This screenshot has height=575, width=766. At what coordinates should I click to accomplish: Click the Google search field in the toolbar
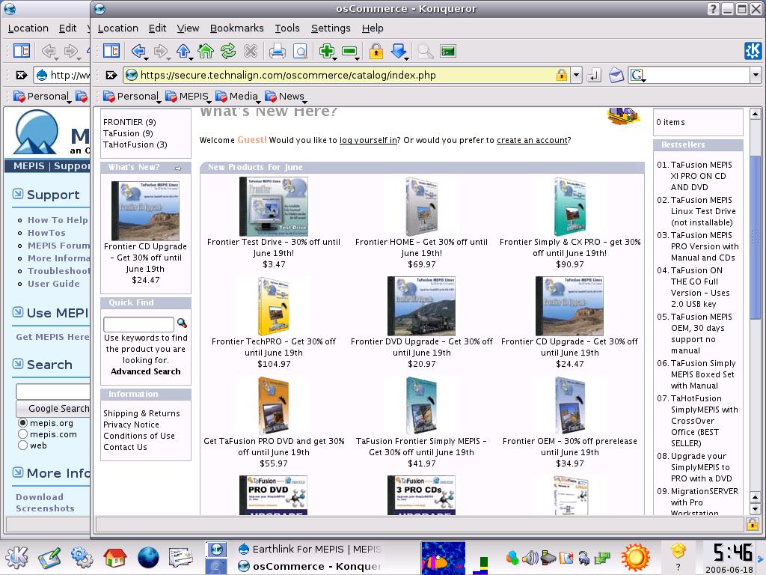point(698,75)
